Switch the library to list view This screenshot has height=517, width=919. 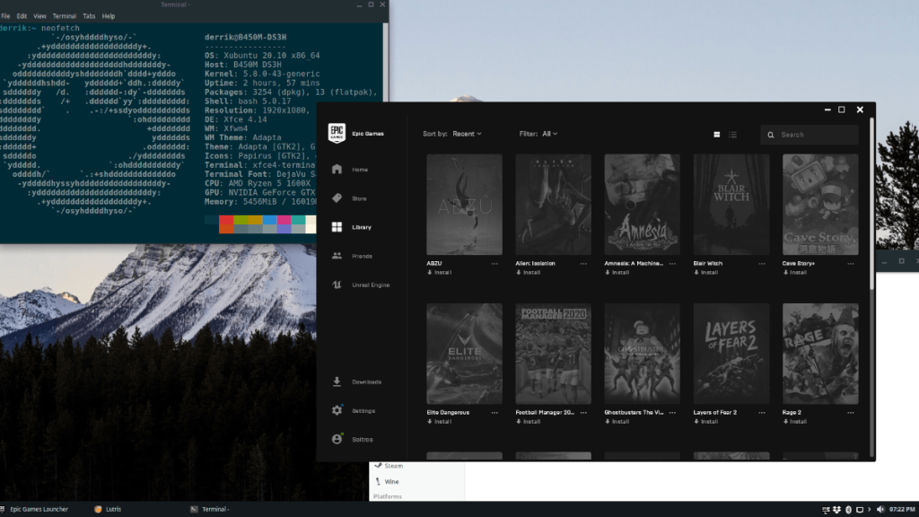pos(732,134)
